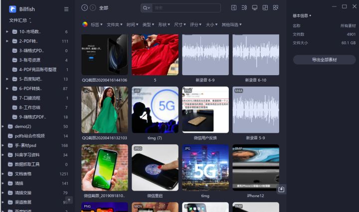Screen dimensions: 359x212
Task: Click the folder icon of 8-工作总结
Action: (14, 107)
